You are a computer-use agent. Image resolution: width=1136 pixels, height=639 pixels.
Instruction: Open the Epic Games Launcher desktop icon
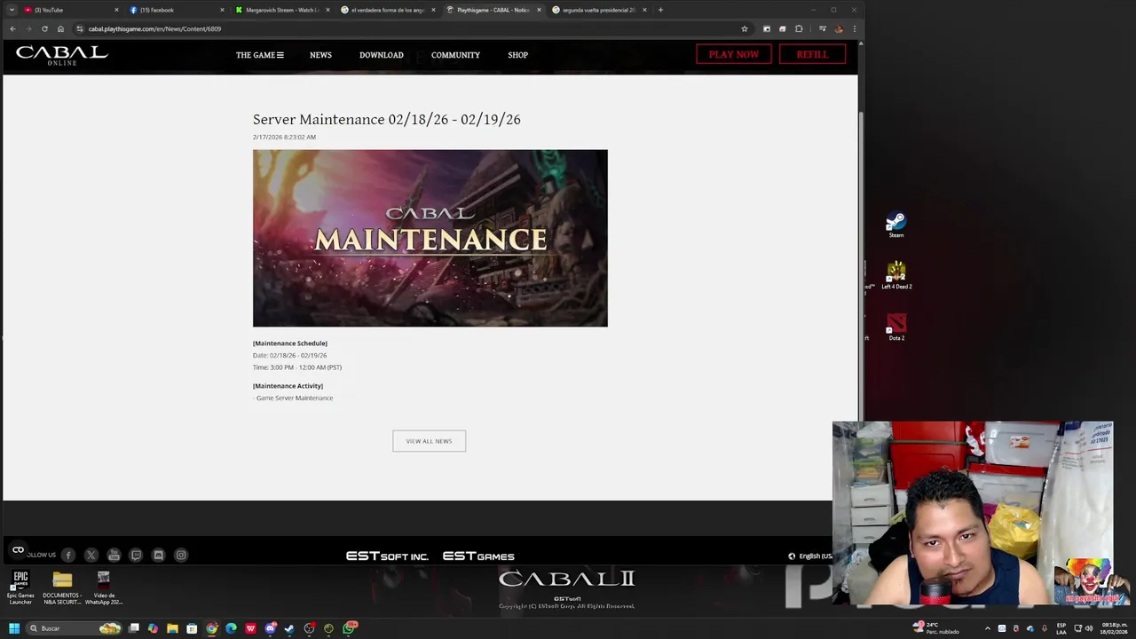pyautogui.click(x=20, y=588)
